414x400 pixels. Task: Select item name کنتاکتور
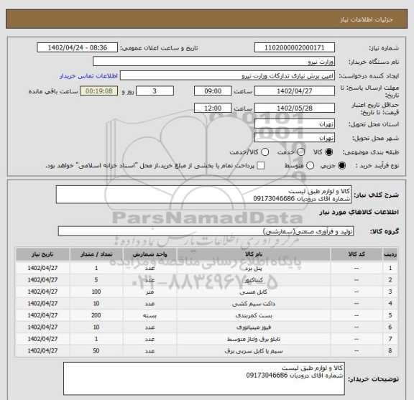point(254,280)
